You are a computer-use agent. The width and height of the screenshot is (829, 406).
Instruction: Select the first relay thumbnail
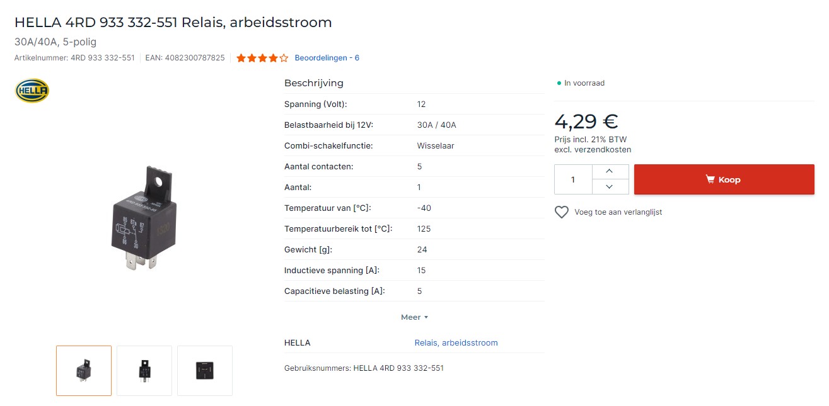pyautogui.click(x=84, y=371)
